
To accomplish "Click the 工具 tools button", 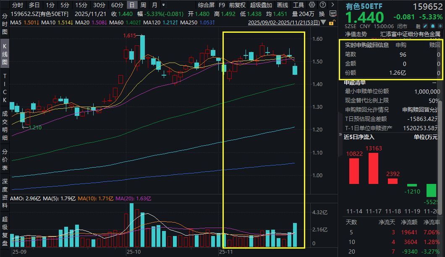I will 298,5.
